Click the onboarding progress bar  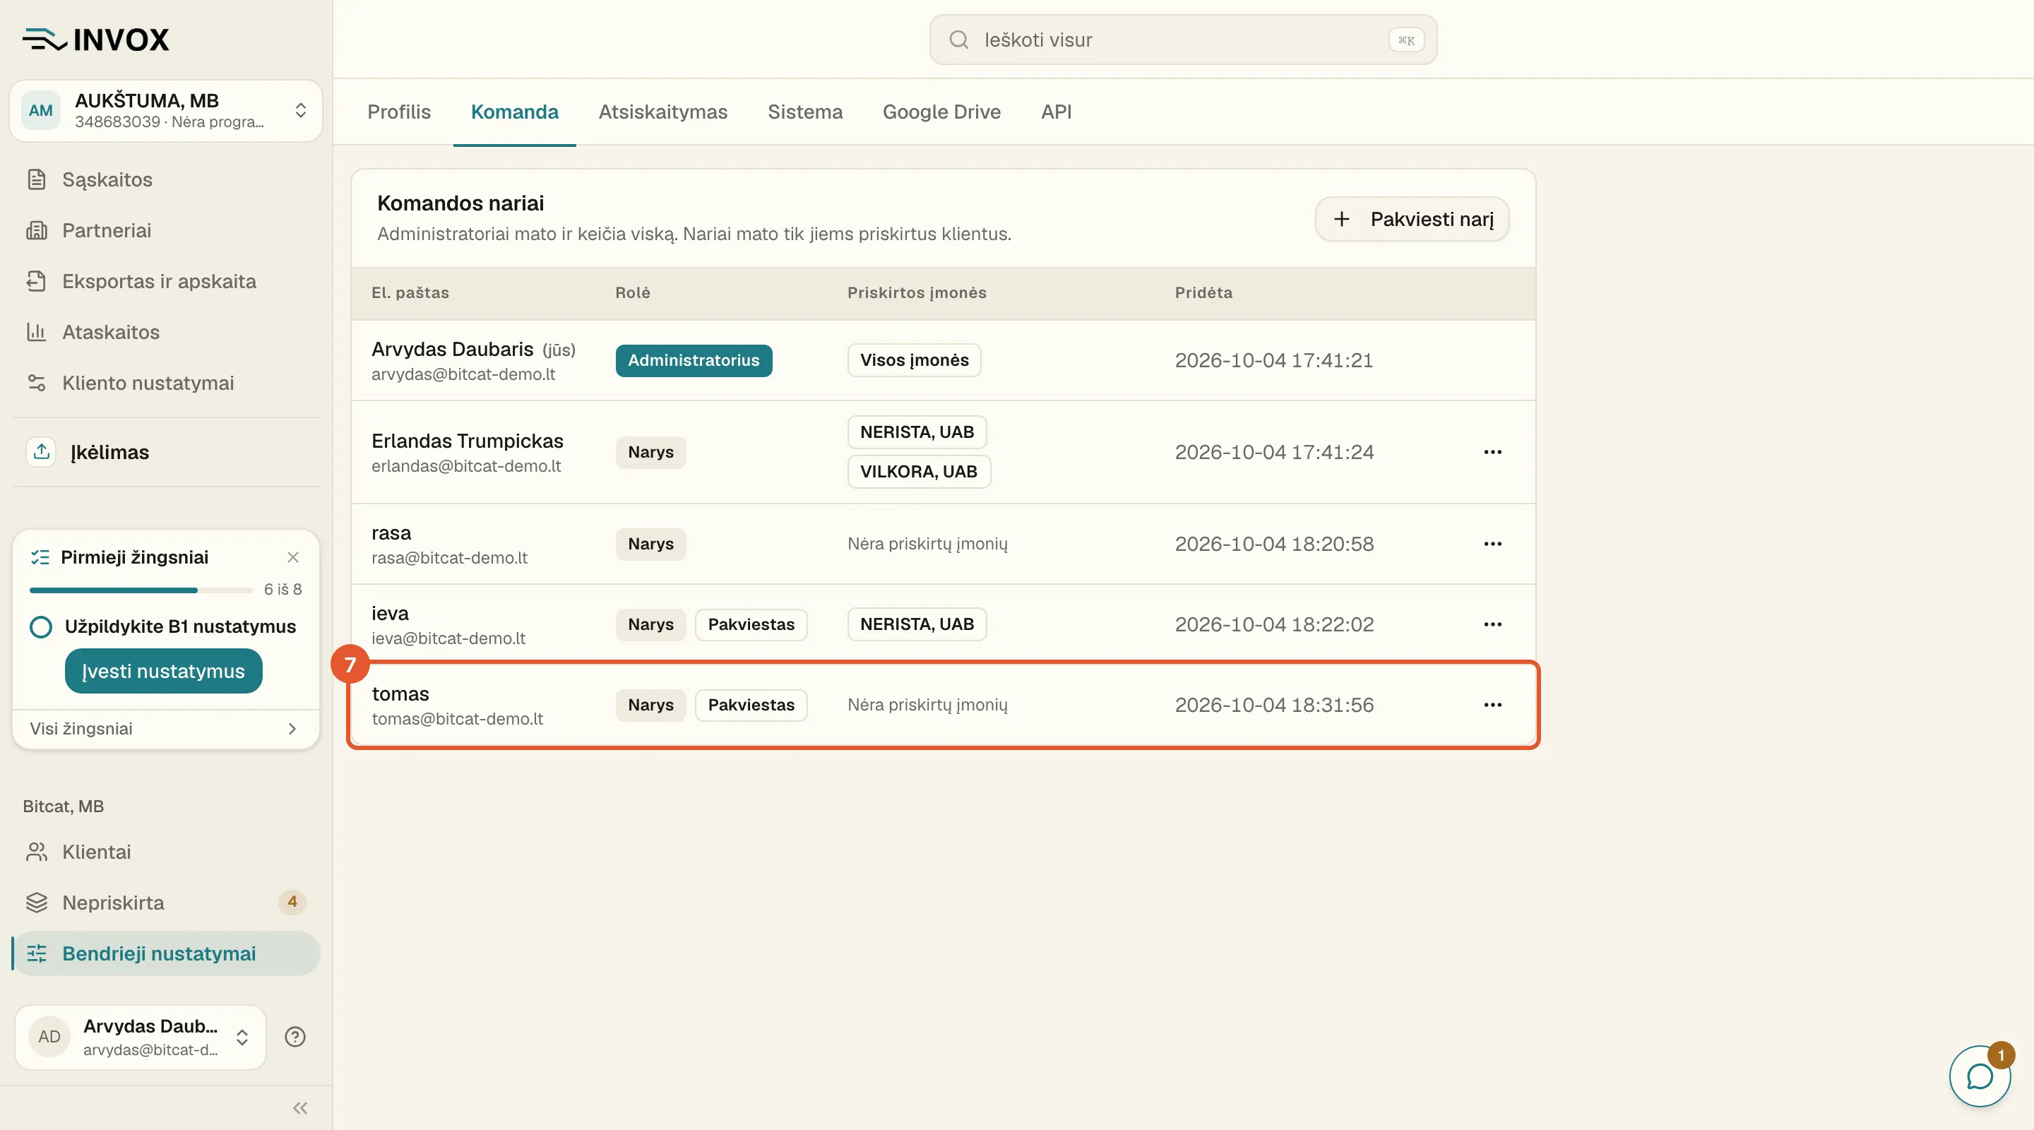(141, 590)
